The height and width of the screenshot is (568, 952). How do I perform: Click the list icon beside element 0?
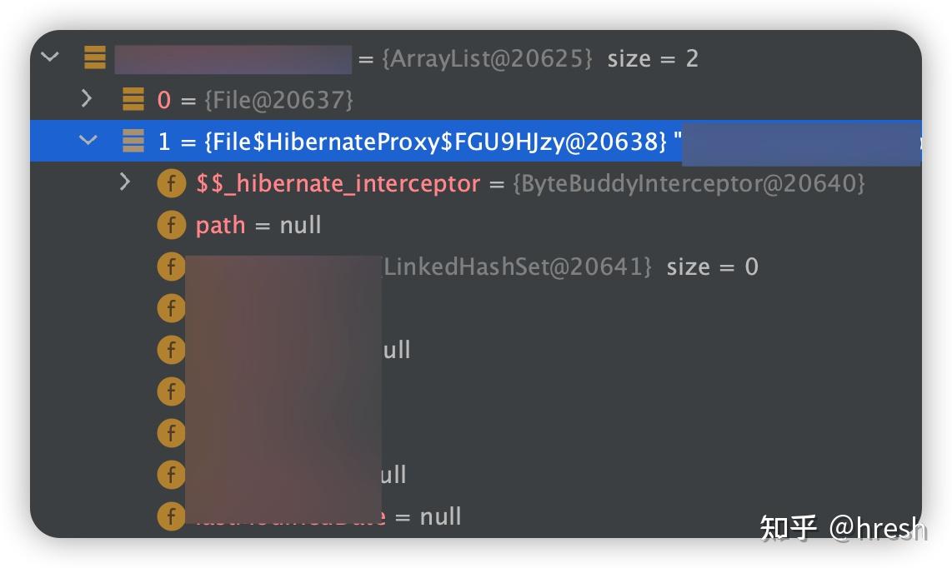[133, 99]
